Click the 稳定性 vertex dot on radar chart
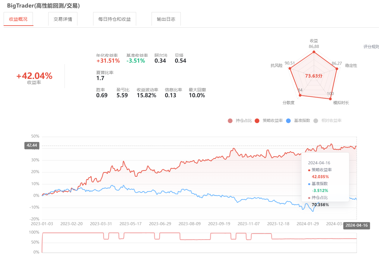Viewport: 379px width, 255px height. [x=337, y=69]
